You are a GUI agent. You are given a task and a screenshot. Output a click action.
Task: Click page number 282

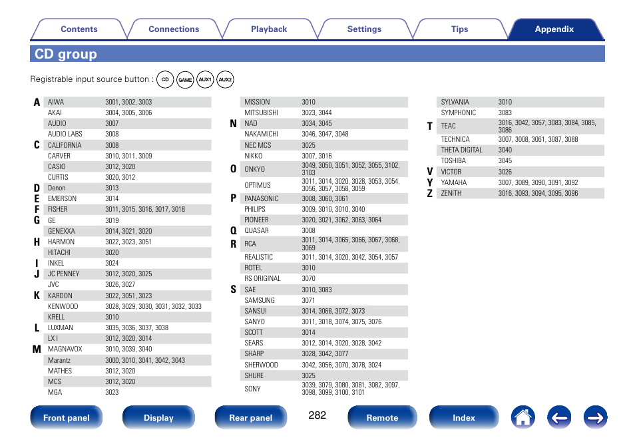[317, 415]
